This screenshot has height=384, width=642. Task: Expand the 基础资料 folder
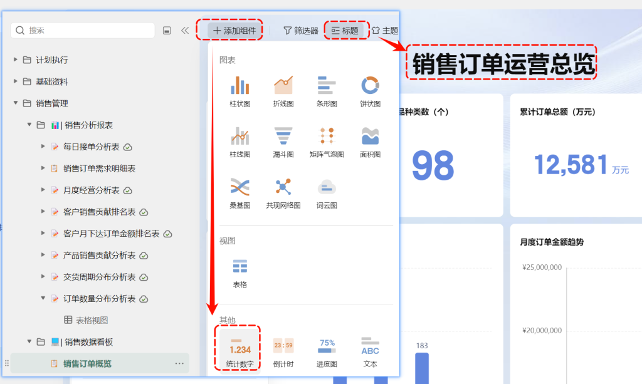(15, 81)
